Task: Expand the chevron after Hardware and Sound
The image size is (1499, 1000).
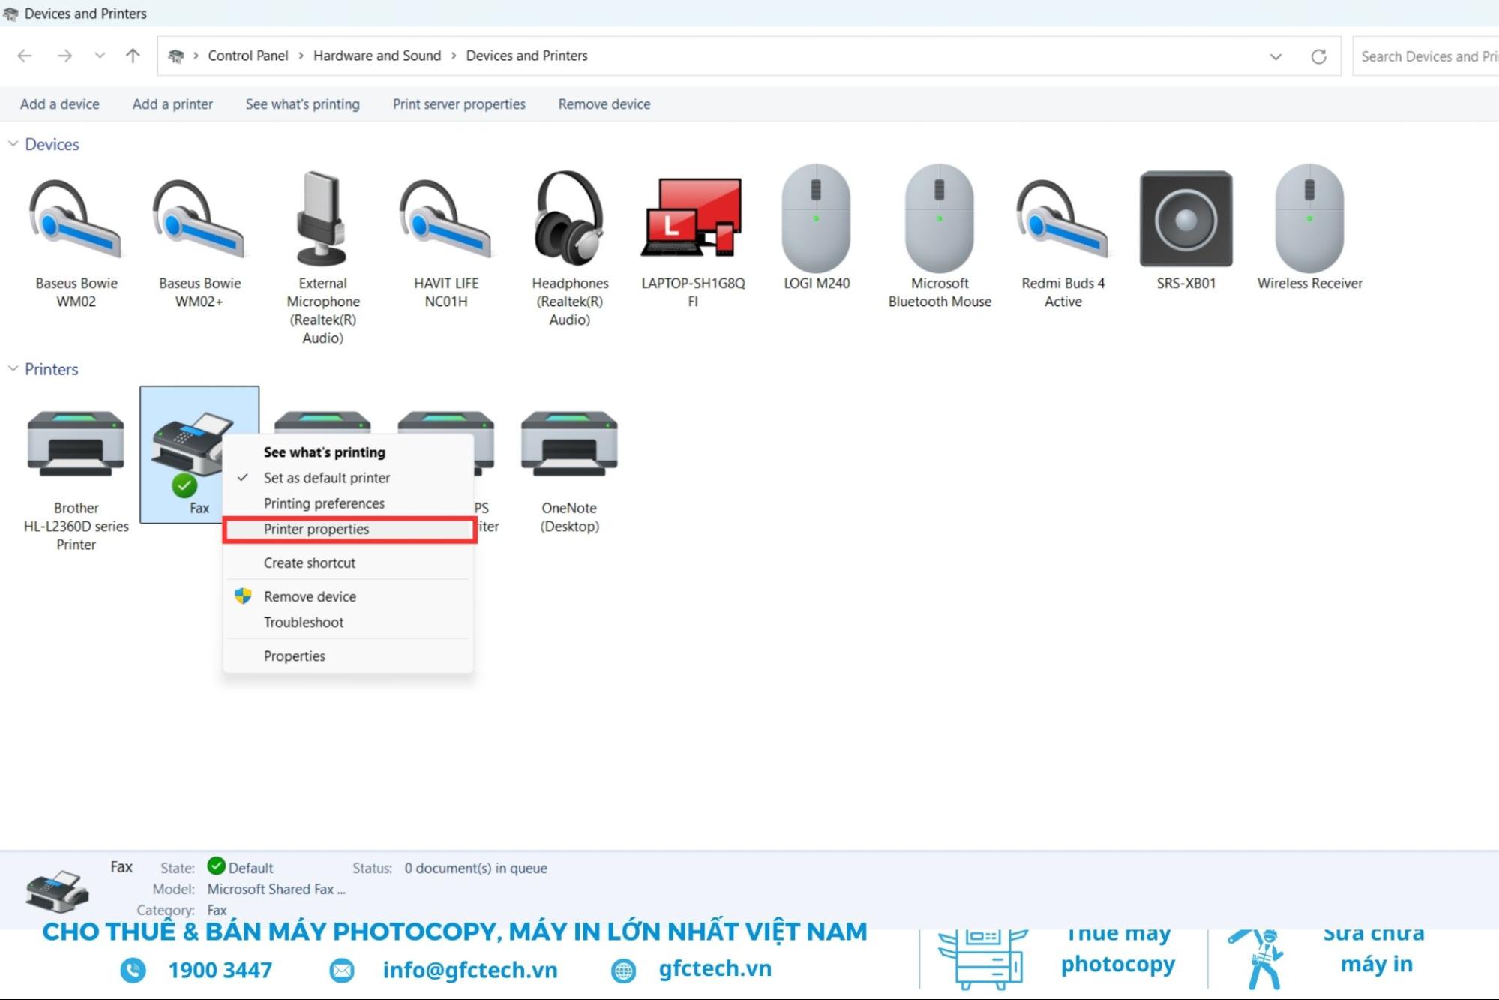Action: coord(454,56)
